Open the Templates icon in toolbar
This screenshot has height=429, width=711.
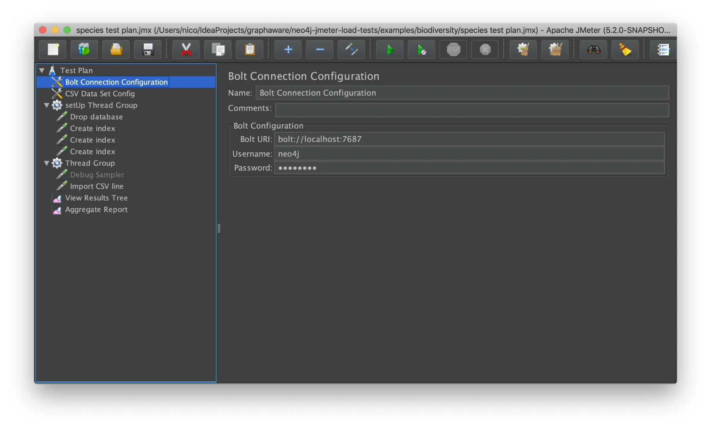pyautogui.click(x=84, y=49)
